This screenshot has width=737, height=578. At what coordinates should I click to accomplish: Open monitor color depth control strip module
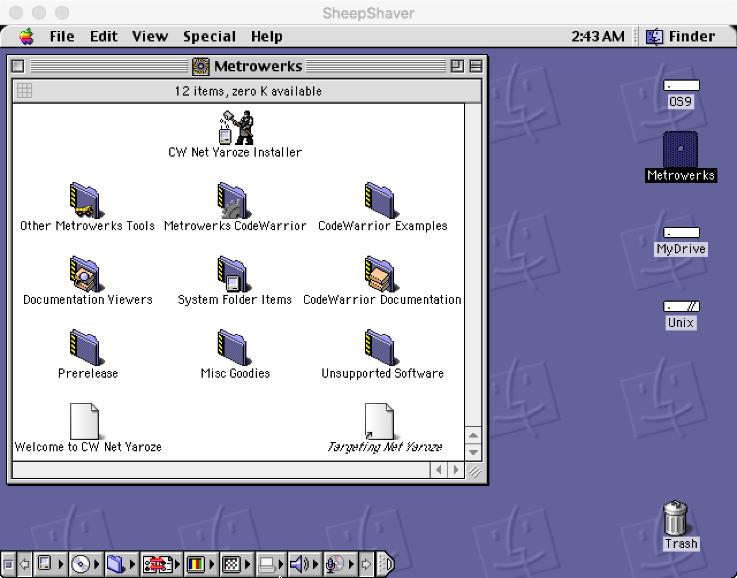(x=201, y=564)
